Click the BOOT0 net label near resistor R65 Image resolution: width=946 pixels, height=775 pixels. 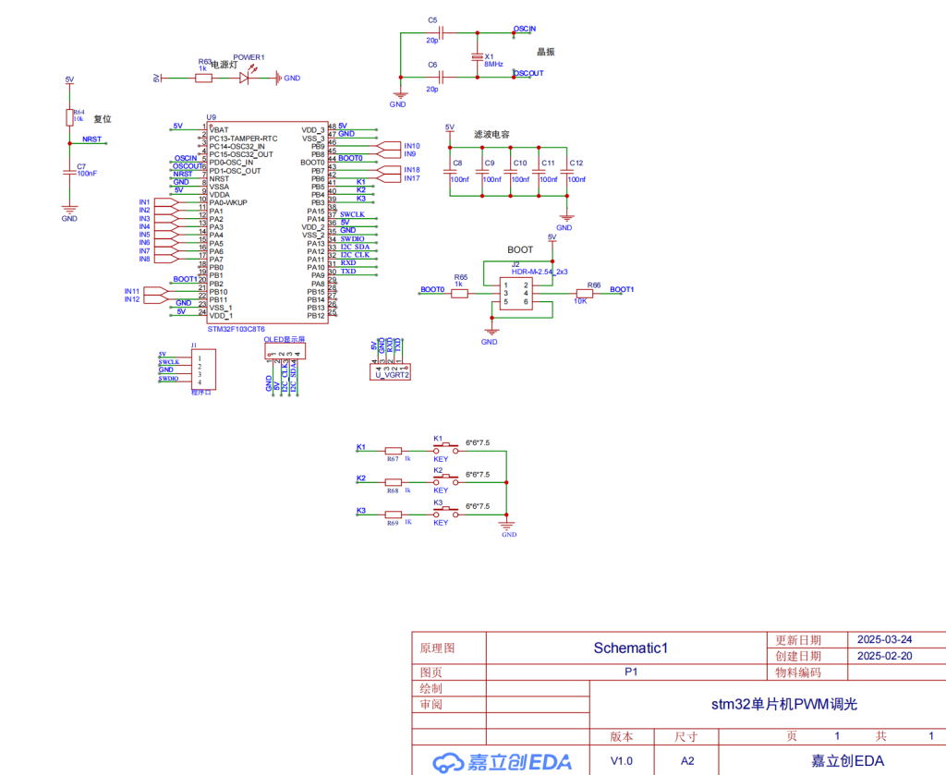pos(431,289)
